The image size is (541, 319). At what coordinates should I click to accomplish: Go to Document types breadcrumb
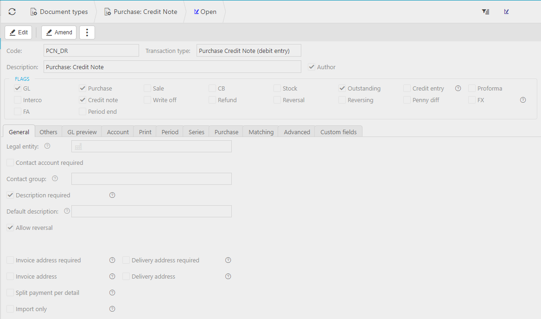(x=59, y=12)
